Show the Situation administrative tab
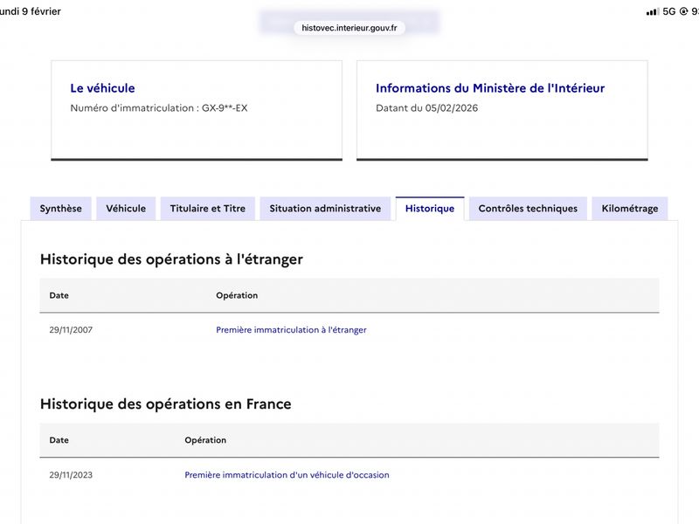 pyautogui.click(x=325, y=209)
